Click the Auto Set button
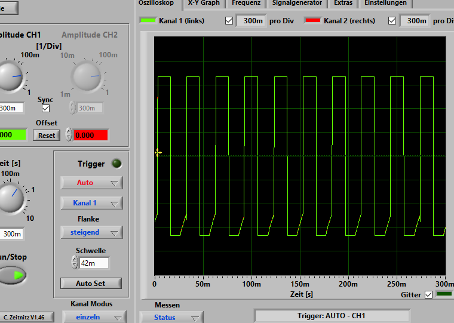Screen dimensions: 454x323 91,283
